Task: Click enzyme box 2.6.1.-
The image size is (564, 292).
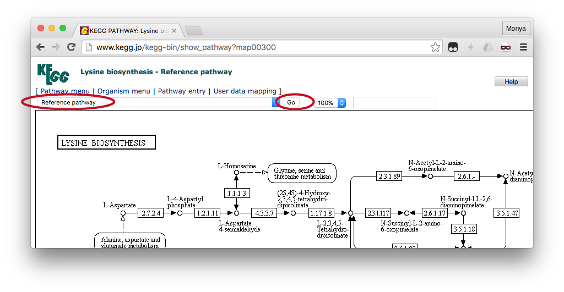Action: pyautogui.click(x=467, y=176)
